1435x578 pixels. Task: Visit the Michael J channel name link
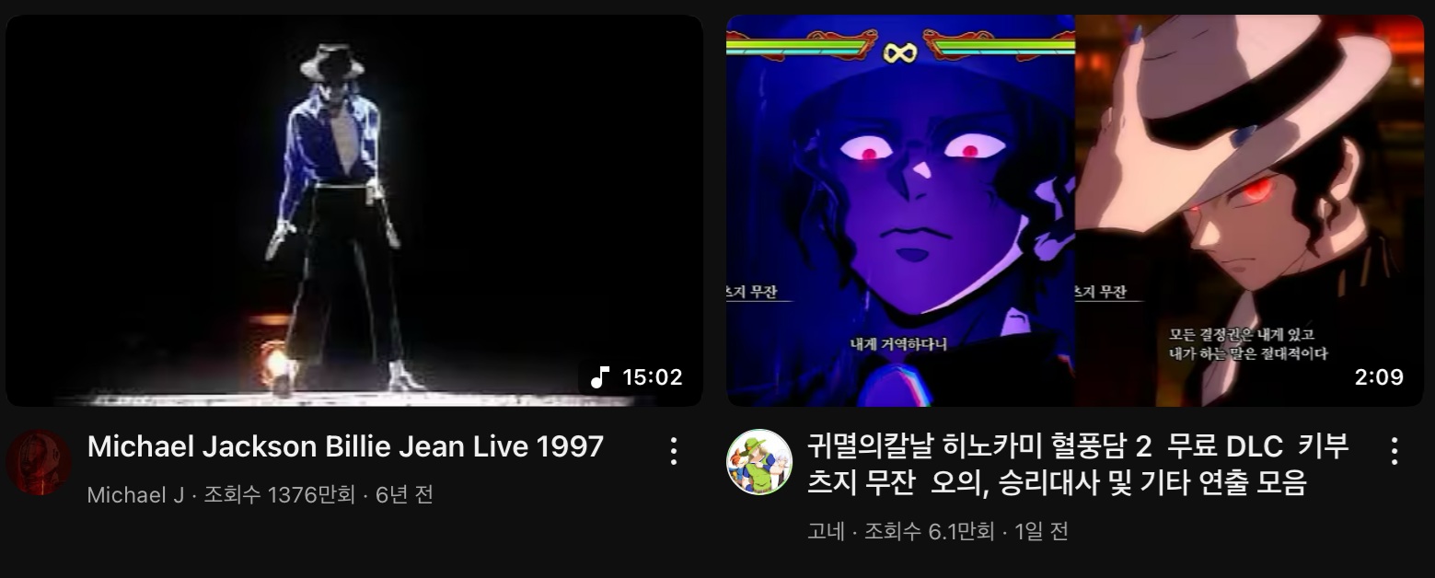[135, 495]
